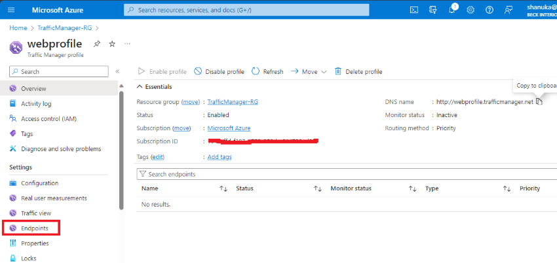The height and width of the screenshot is (263, 557).
Task: Open portal settings gear
Action: 471,10
